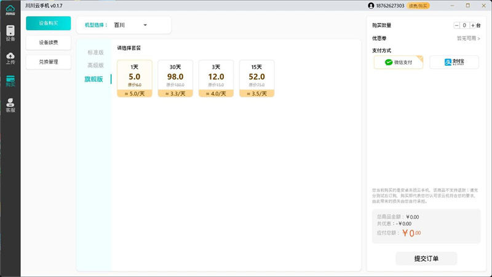Click the 续费/购买 badge in title bar

(419, 6)
